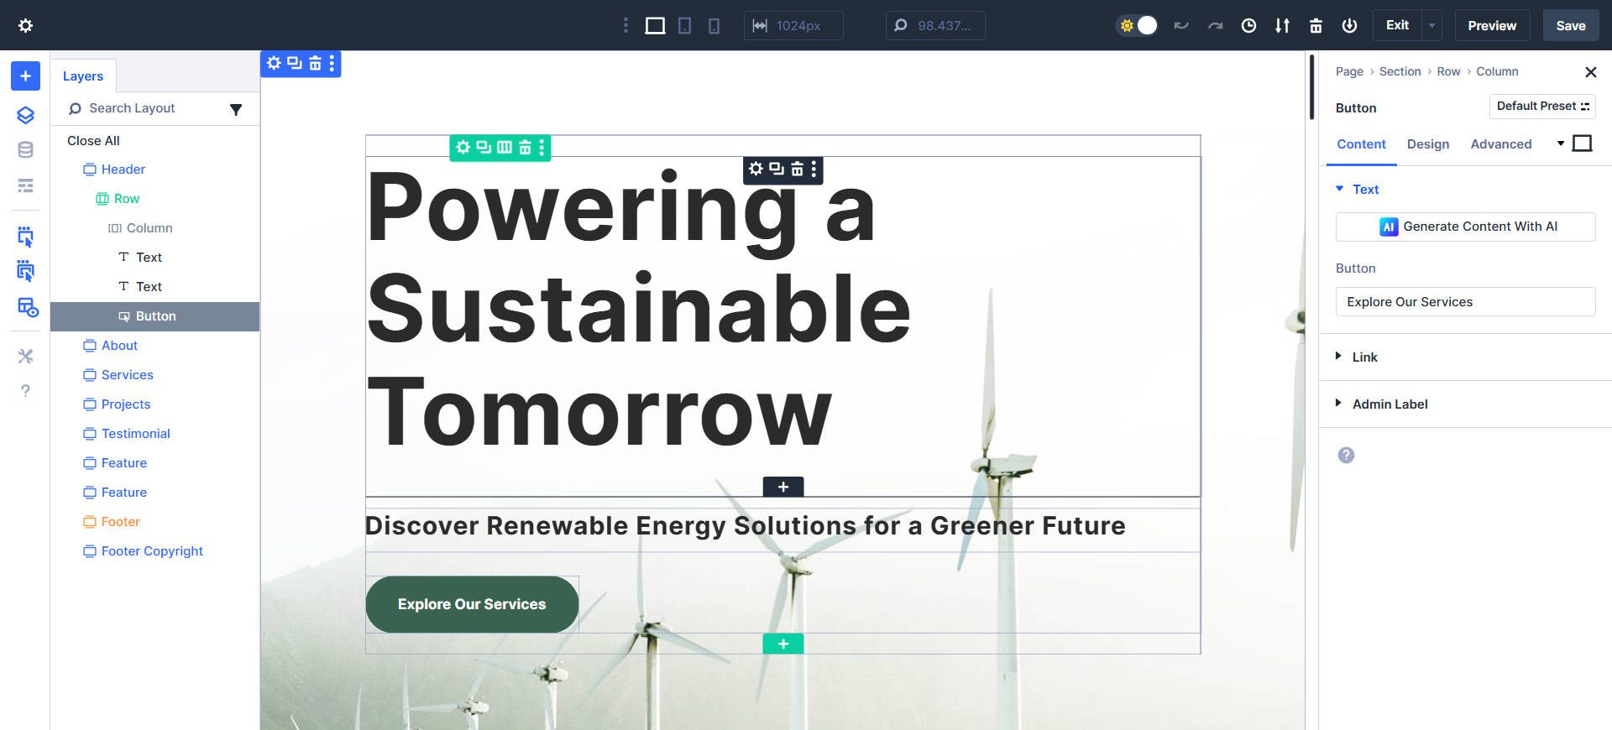Add a row with the green plus button

[x=783, y=644]
